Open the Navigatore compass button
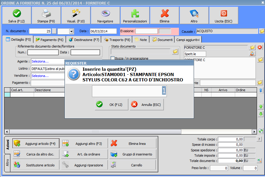265x177 pixels. pos(105,16)
